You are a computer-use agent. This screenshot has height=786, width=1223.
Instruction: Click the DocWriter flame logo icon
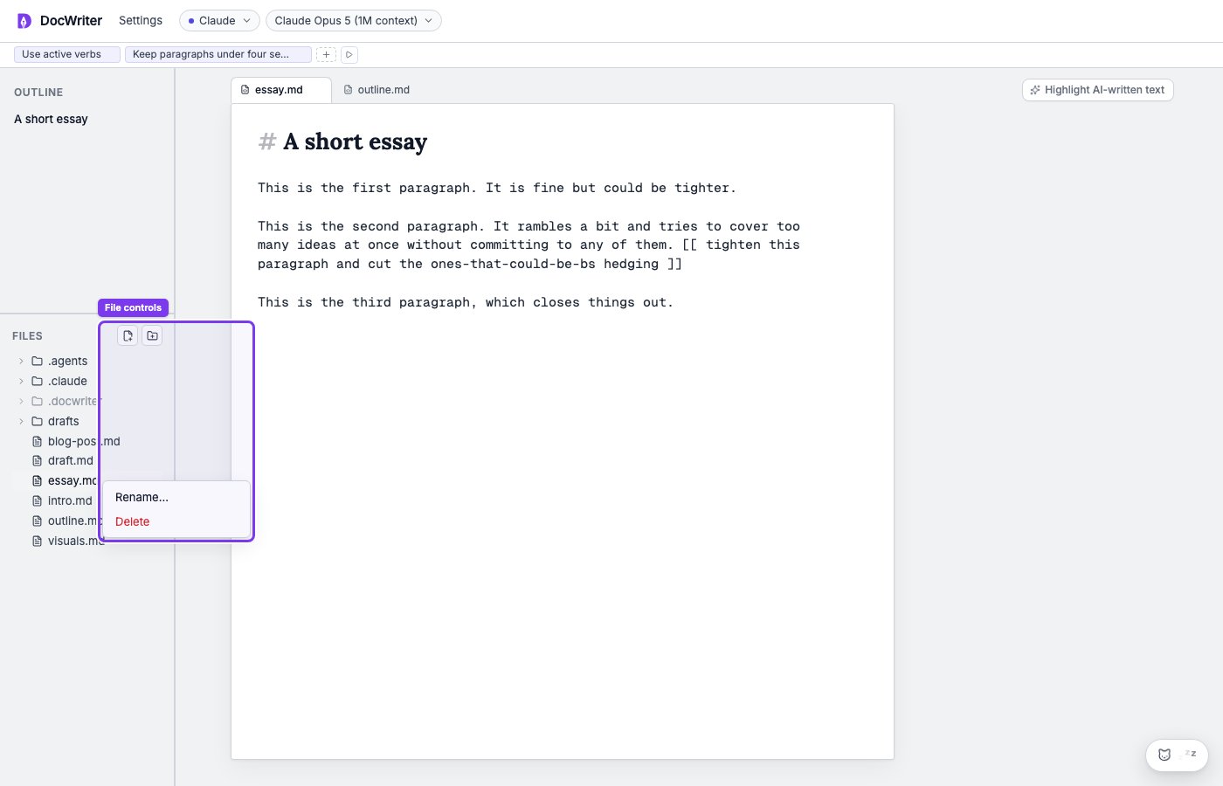pos(24,20)
